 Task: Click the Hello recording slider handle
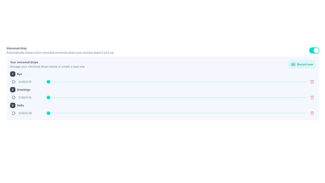pos(48,113)
